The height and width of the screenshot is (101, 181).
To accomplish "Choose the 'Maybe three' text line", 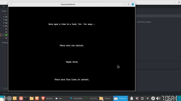I will tap(72, 62).
